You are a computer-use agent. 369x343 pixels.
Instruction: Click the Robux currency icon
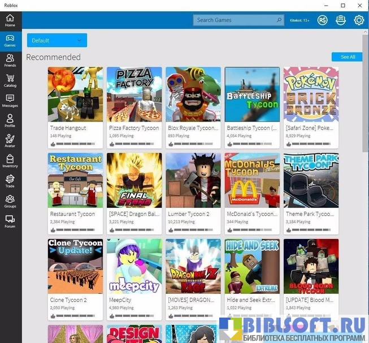[x=322, y=20]
